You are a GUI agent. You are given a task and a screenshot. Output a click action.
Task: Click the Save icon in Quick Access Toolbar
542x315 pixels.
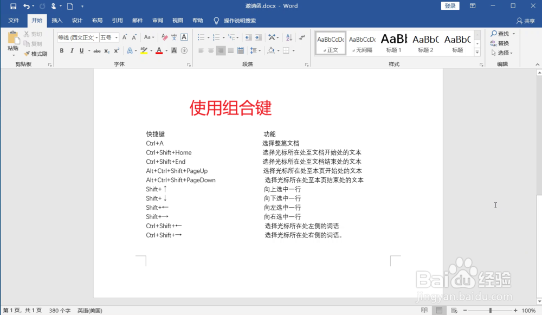coord(12,5)
